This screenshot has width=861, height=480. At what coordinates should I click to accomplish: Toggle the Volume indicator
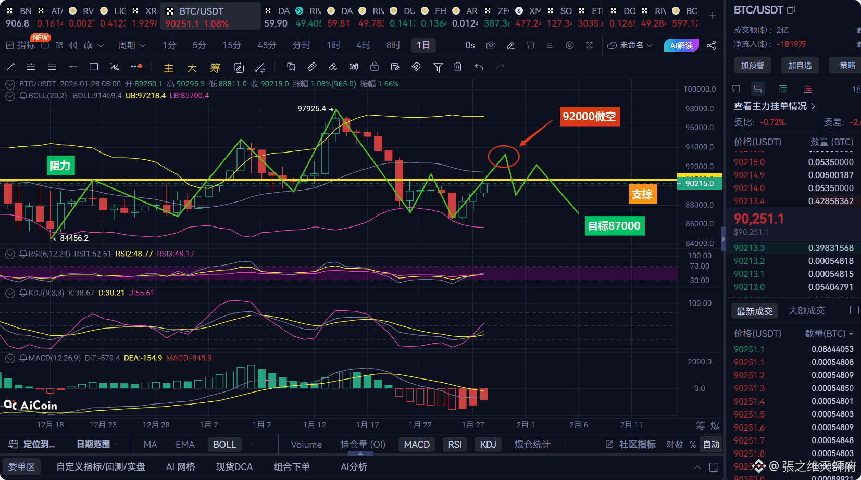[306, 444]
